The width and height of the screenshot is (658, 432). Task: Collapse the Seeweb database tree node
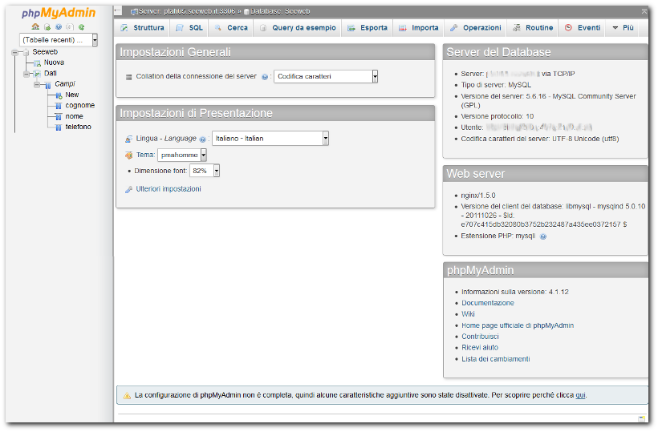coord(15,52)
